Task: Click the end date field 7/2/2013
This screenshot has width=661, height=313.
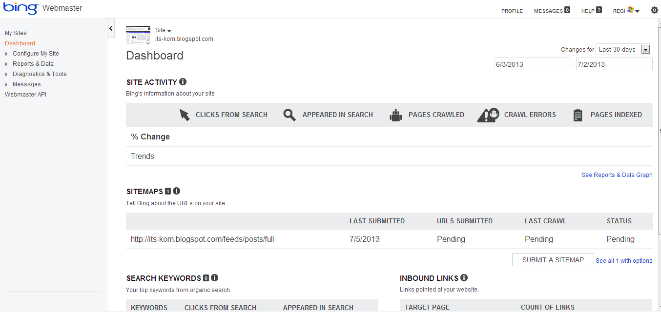Action: (x=614, y=64)
